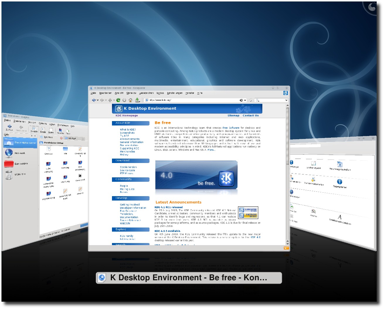The width and height of the screenshot is (384, 309).
Task: Open Fenster menu in Konqueror
Action: pos(190,93)
